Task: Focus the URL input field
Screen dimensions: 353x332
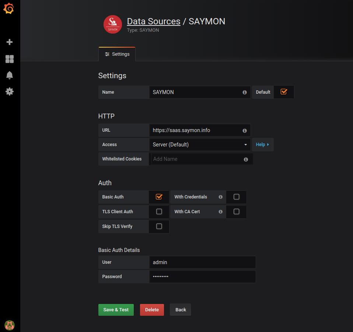Action: coord(200,130)
